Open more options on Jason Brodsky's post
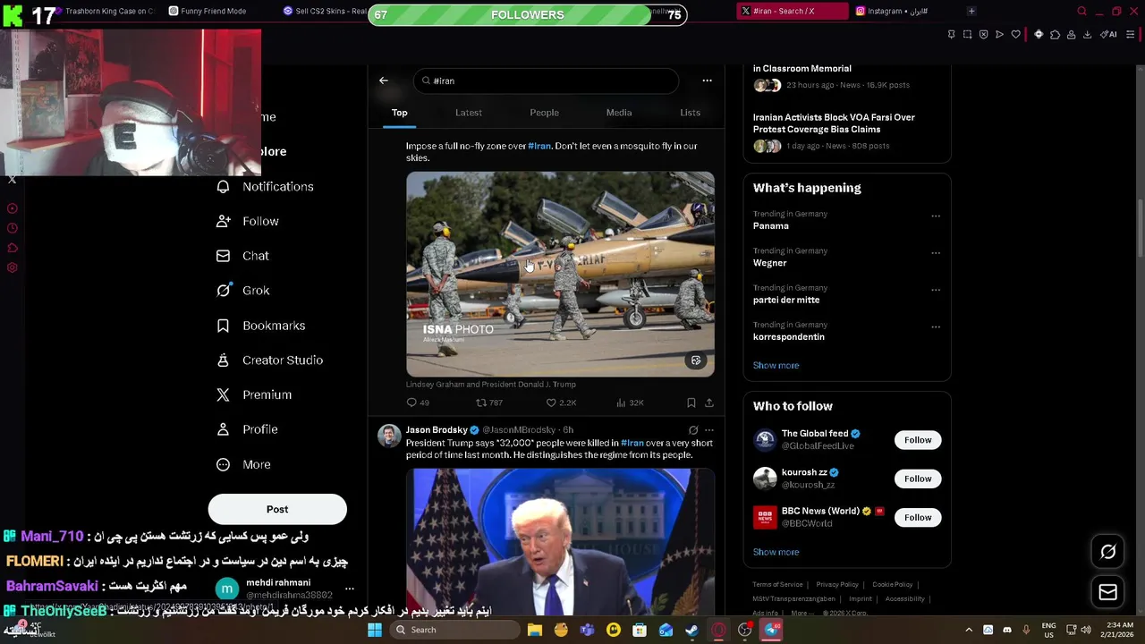Screen dimensions: 1145x644 (708, 430)
